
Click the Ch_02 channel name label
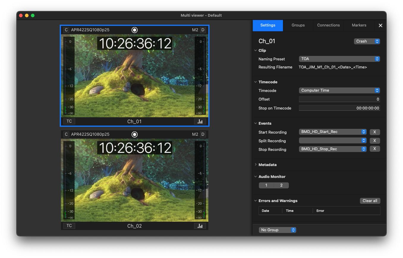135,226
